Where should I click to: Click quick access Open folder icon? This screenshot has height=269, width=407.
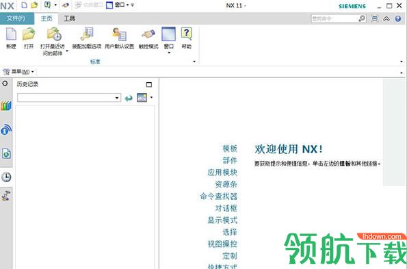pos(34,5)
